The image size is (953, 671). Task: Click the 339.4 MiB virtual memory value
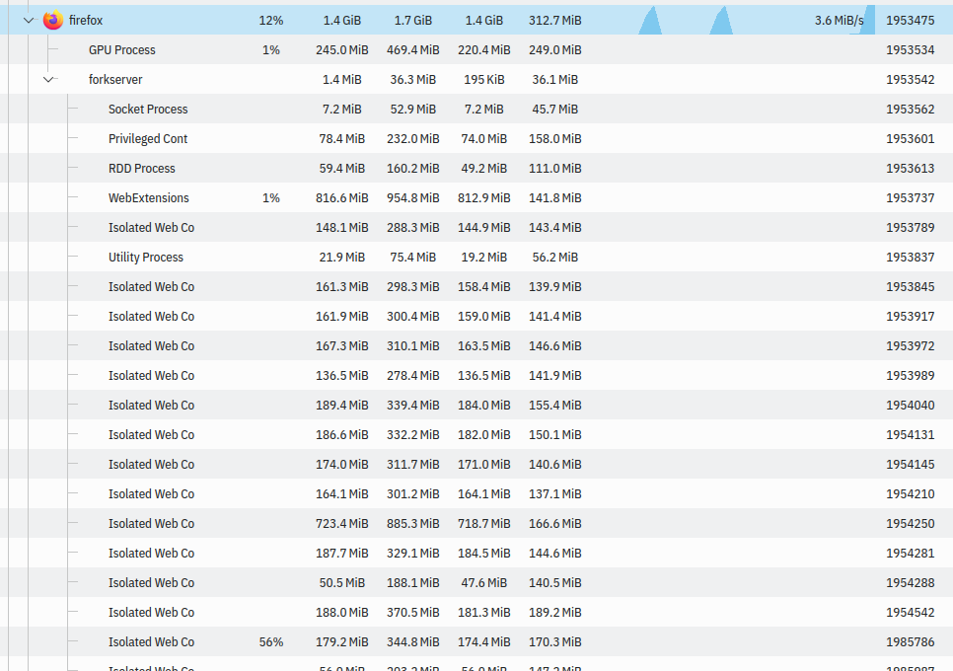pyautogui.click(x=413, y=405)
